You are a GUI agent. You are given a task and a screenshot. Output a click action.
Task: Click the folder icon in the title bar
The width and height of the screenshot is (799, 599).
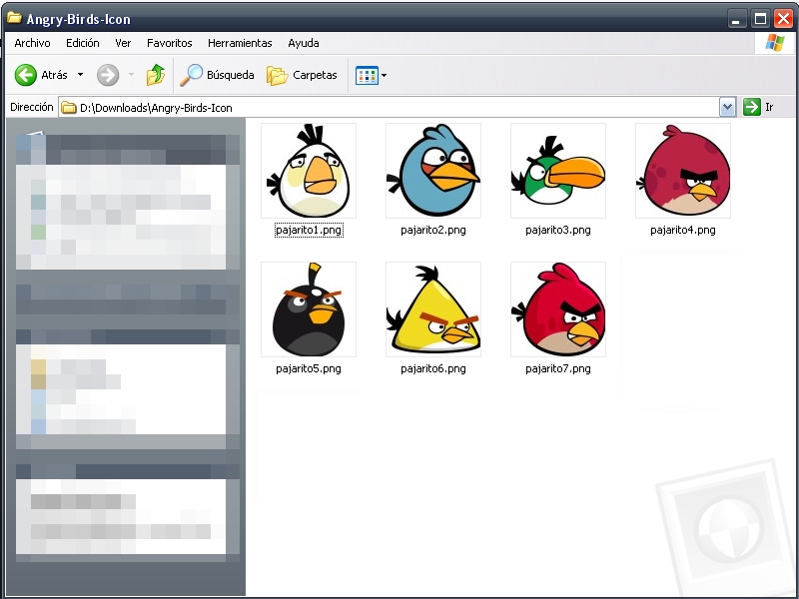point(14,18)
